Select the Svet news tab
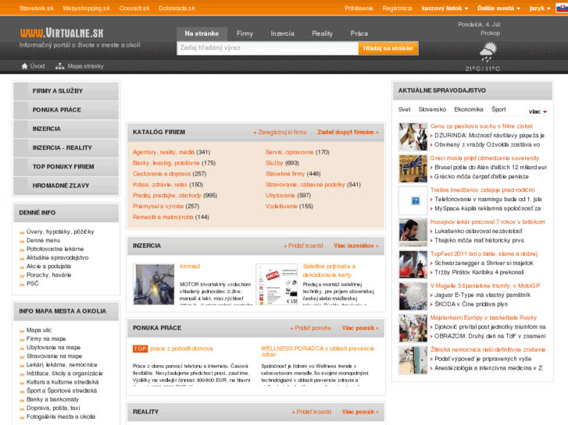 point(404,109)
